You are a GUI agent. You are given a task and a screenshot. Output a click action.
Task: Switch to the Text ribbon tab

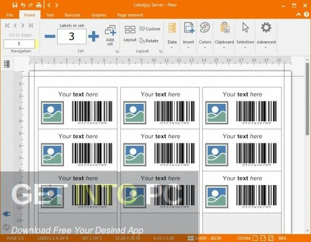coord(50,15)
